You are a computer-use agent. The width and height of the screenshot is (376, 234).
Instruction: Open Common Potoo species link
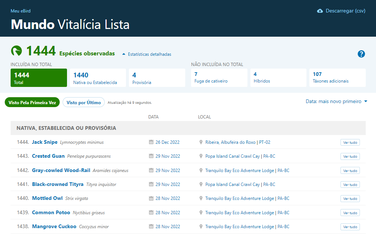point(51,212)
